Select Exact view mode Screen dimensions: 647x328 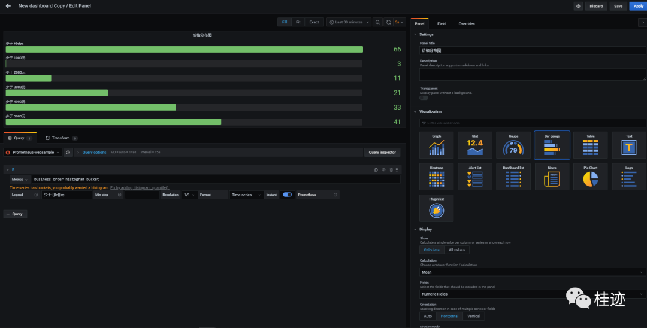pyautogui.click(x=314, y=22)
